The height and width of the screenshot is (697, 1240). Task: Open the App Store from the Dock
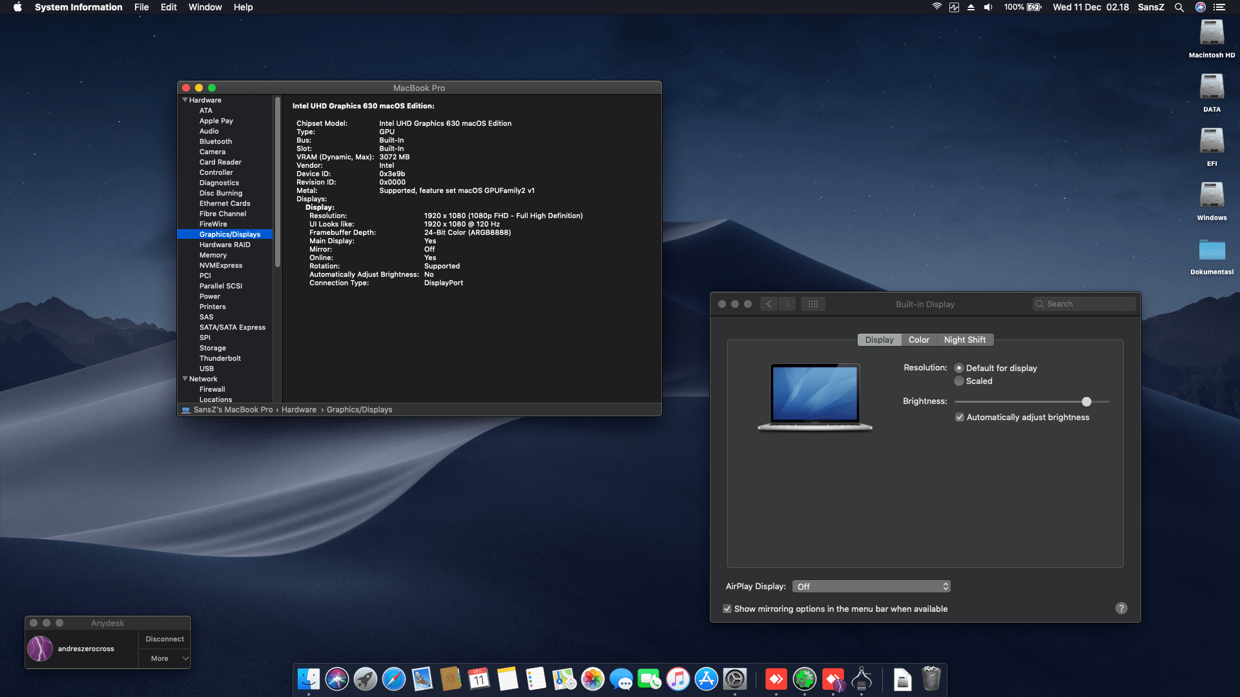(x=707, y=679)
